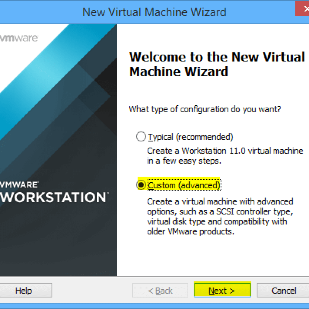
Task: Click the SCSI controller description under Custom
Action: 220,211
